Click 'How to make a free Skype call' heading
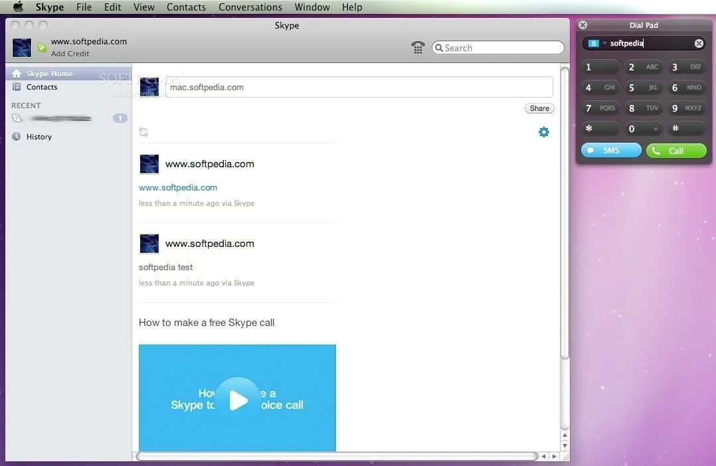716x466 pixels. pos(207,323)
